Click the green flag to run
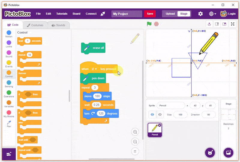This screenshot has height=162, width=240. (x=149, y=24)
